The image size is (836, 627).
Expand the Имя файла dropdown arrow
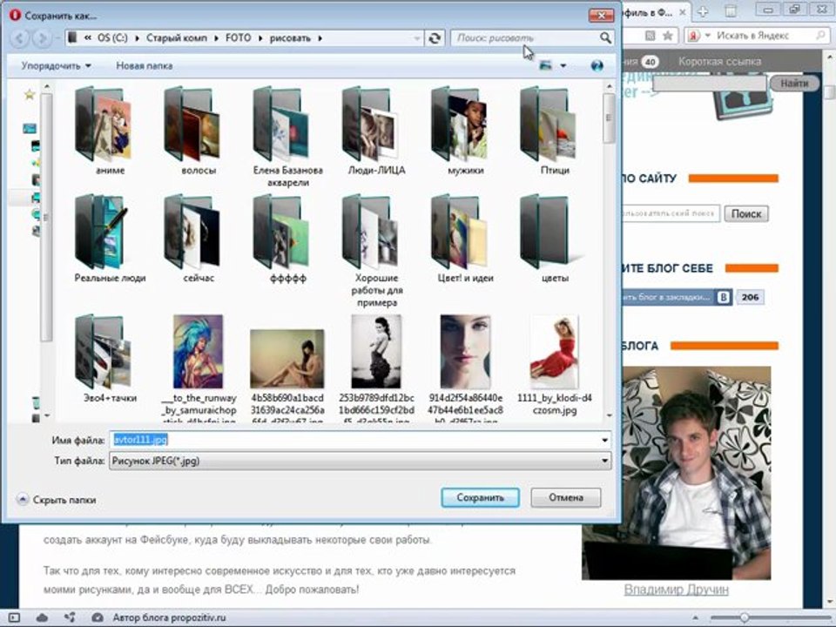(604, 441)
